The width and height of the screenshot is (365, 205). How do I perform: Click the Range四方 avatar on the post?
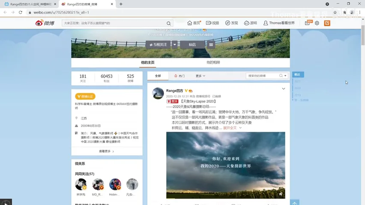[x=158, y=94]
